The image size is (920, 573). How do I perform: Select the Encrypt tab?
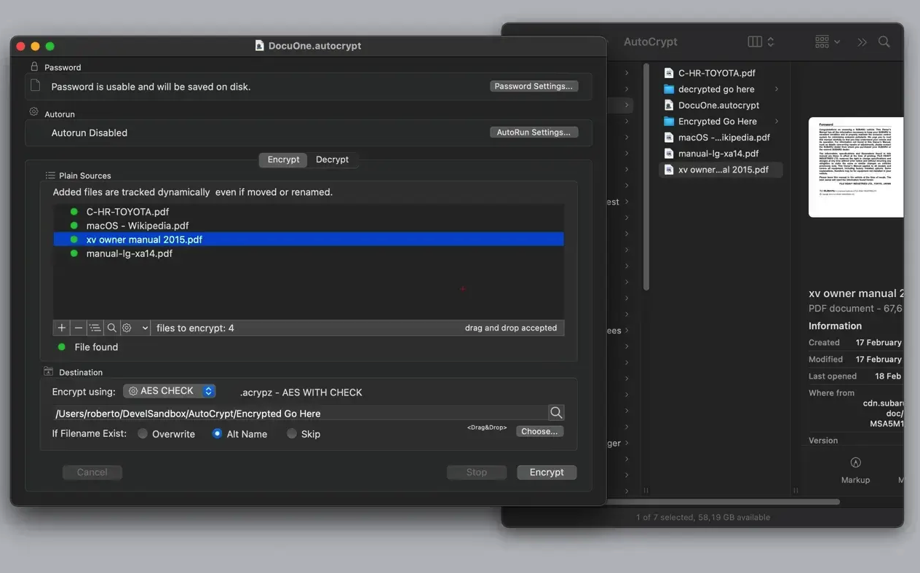[282, 159]
